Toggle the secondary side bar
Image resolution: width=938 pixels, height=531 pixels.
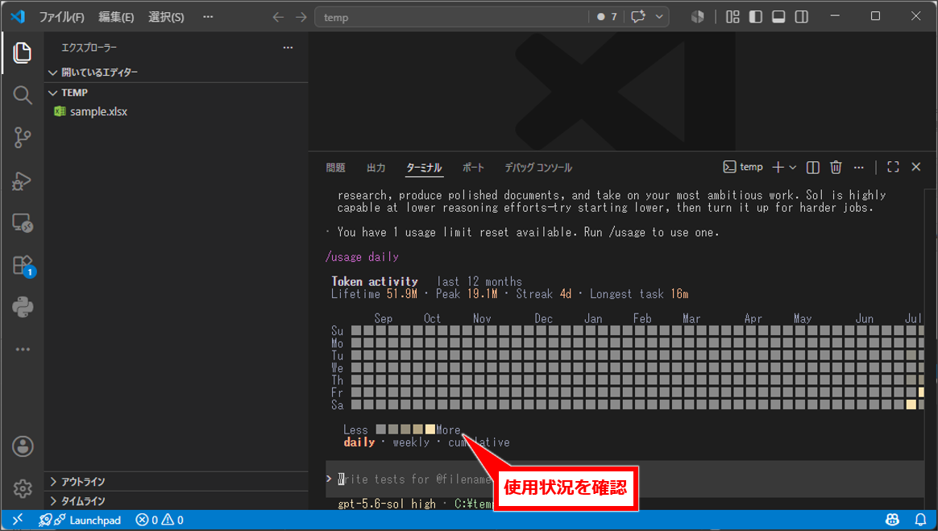tap(802, 17)
